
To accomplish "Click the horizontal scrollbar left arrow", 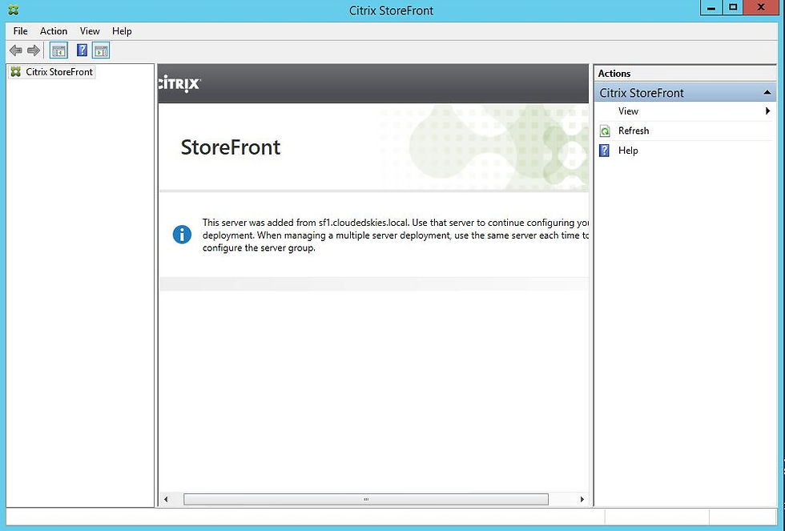I will click(166, 499).
